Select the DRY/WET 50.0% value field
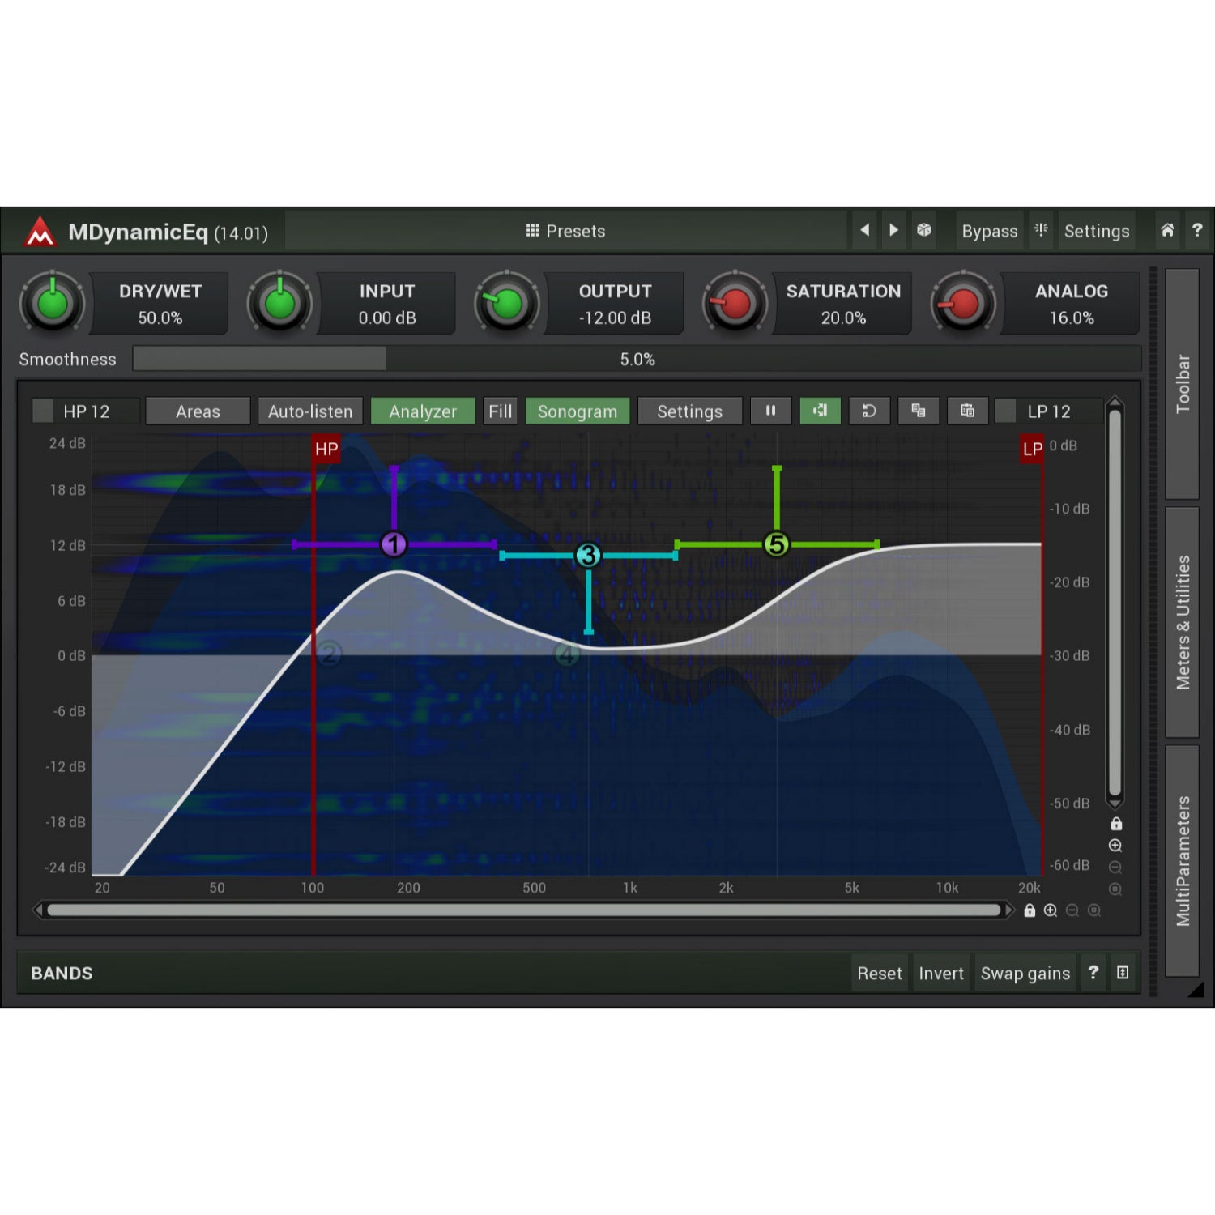This screenshot has height=1215, width=1215. coord(160,318)
